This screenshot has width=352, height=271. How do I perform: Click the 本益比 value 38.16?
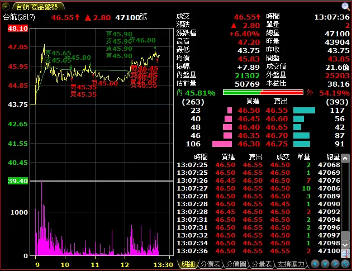tap(339, 84)
